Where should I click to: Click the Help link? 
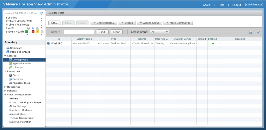221,5
